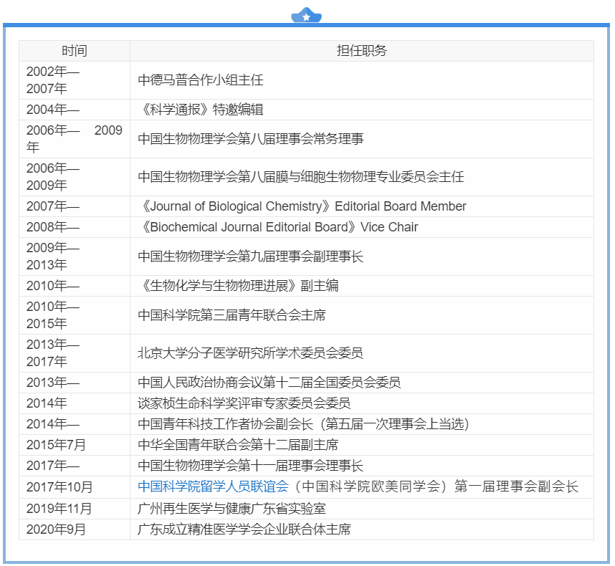Click the 时间 column header

click(75, 51)
